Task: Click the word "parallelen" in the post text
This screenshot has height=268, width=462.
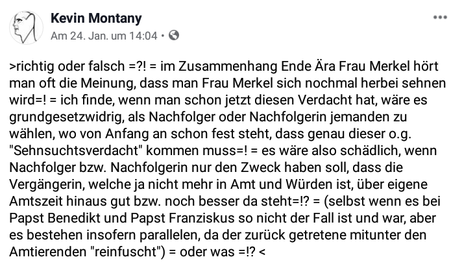Action: coord(168,235)
